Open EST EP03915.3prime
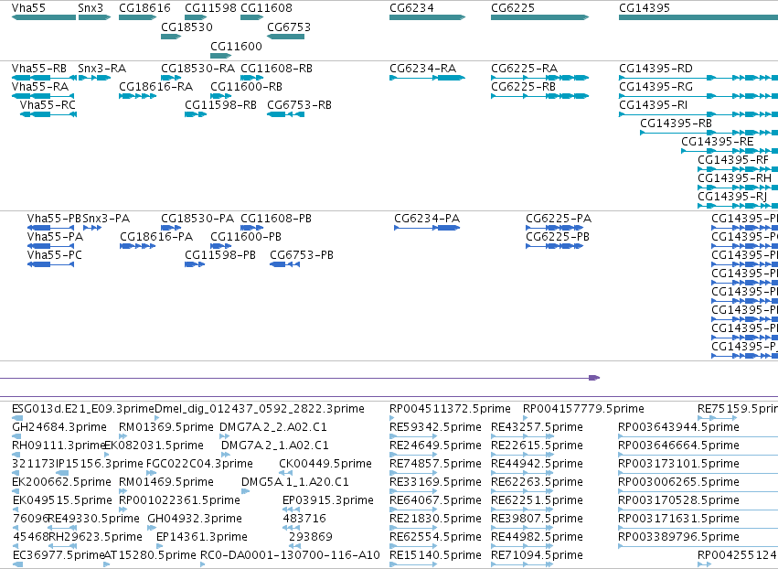The height and width of the screenshot is (569, 778). (x=292, y=510)
